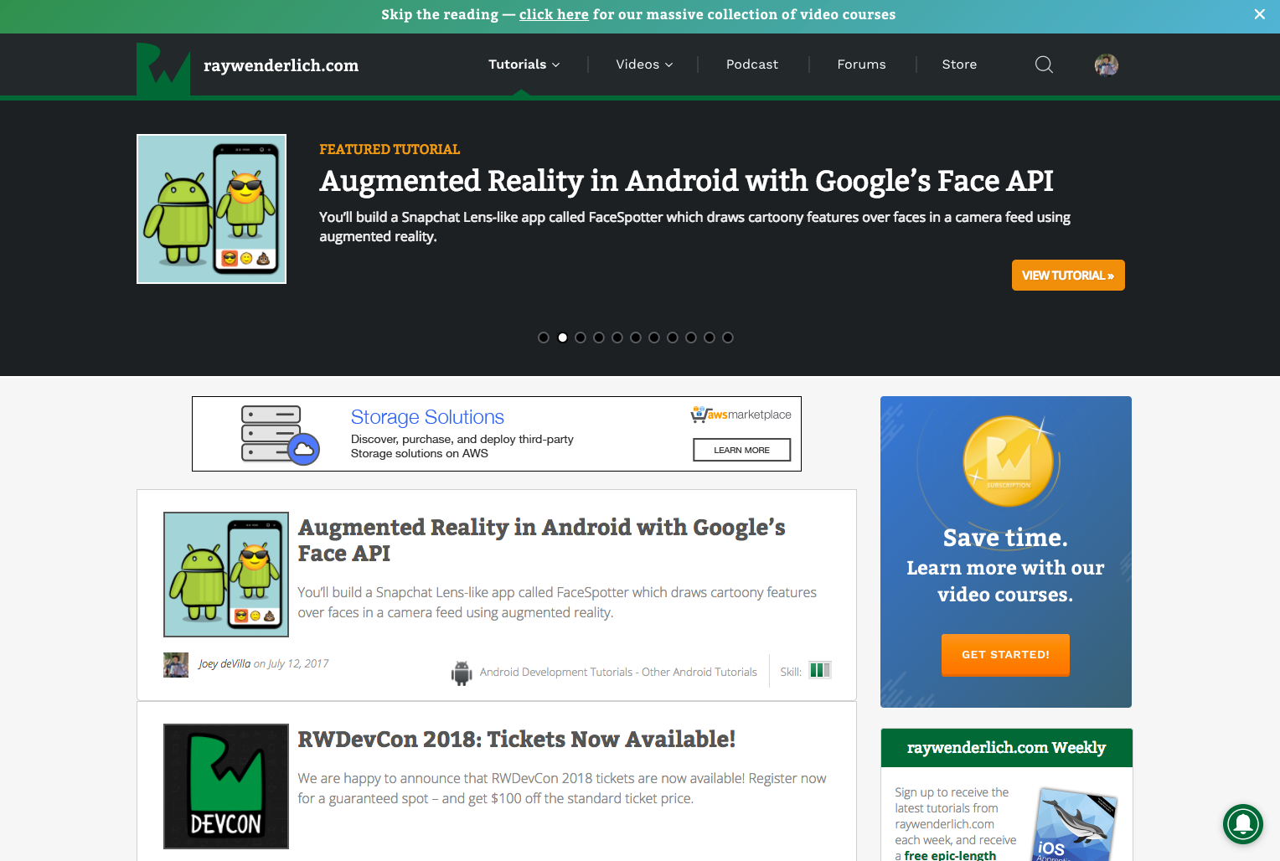Click the 'free epic-length' newsletter link
1280x861 pixels.
tap(950, 855)
